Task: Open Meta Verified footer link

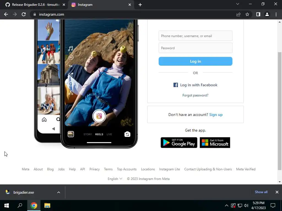Action: click(246, 169)
